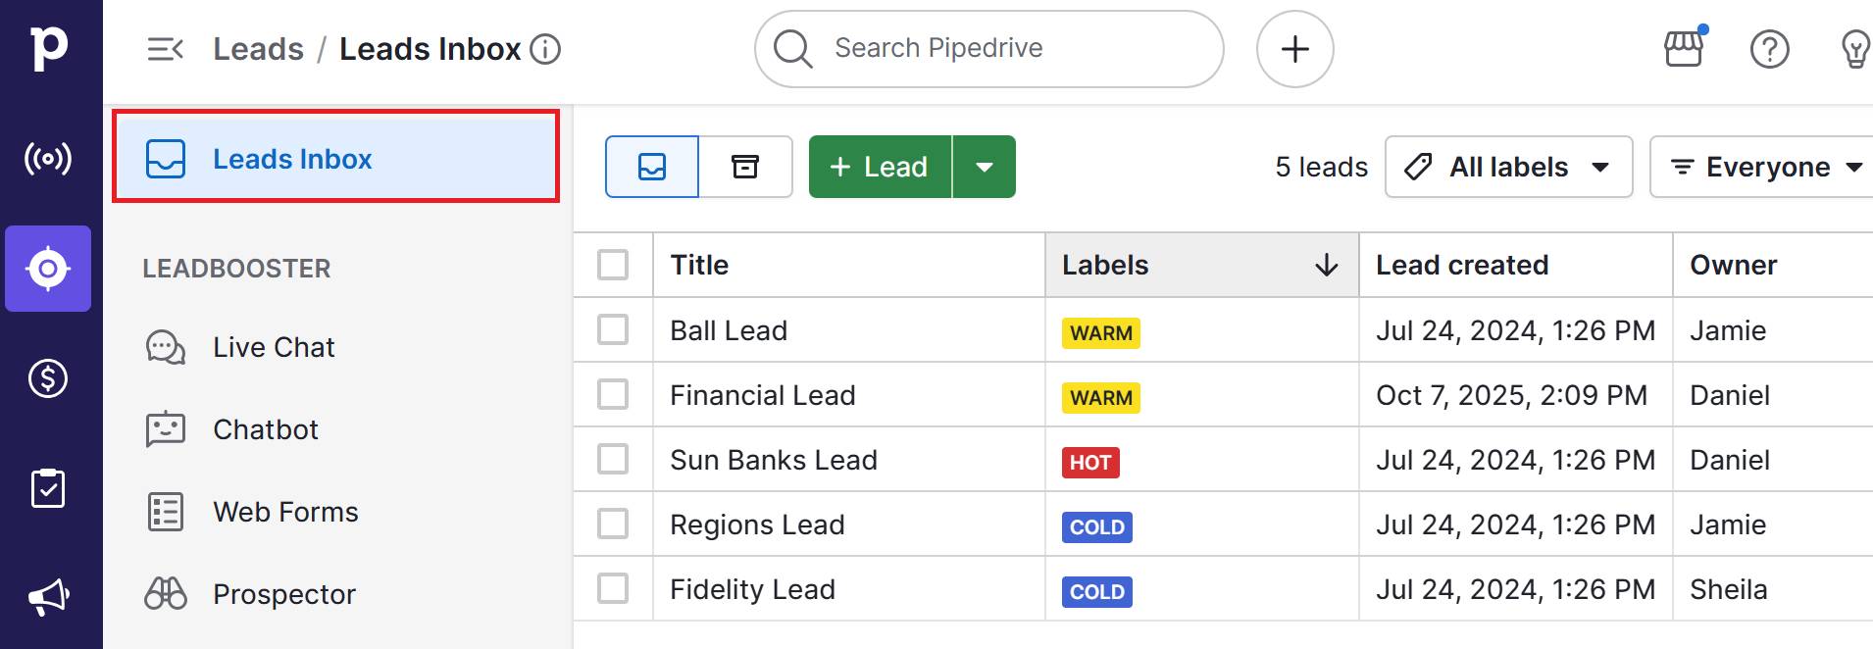Open Deals dollar icon in navigation

[x=48, y=378]
